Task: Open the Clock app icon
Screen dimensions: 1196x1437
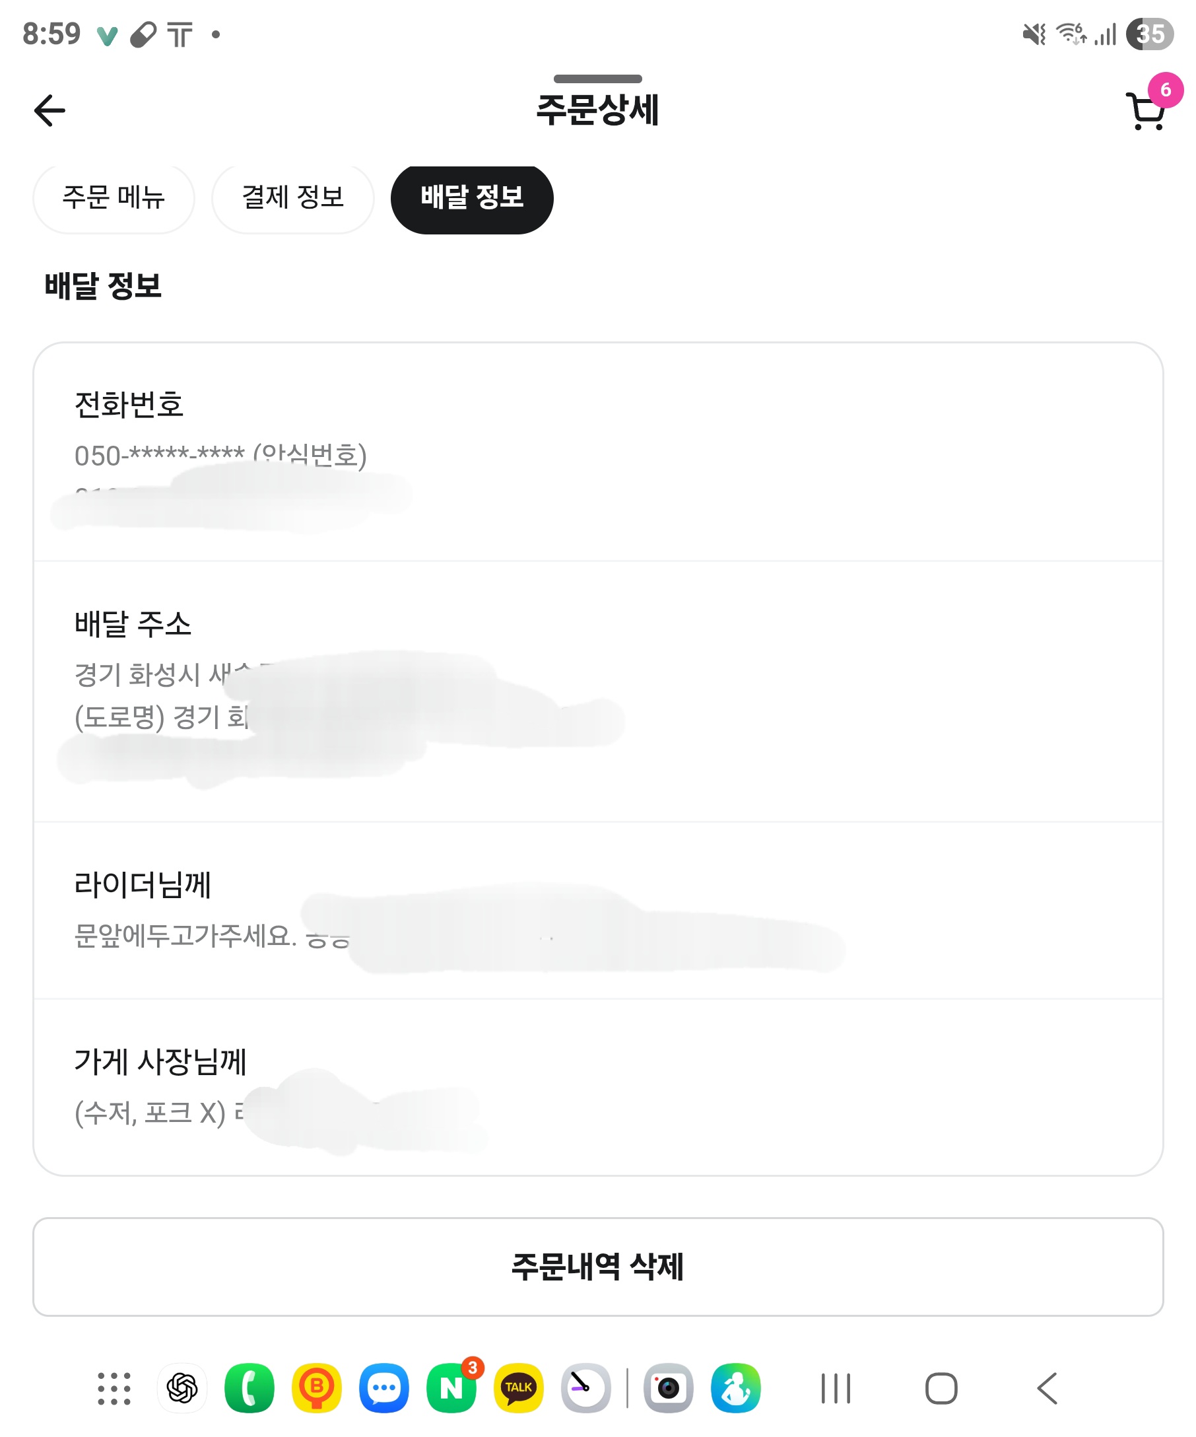Action: [x=585, y=1388]
